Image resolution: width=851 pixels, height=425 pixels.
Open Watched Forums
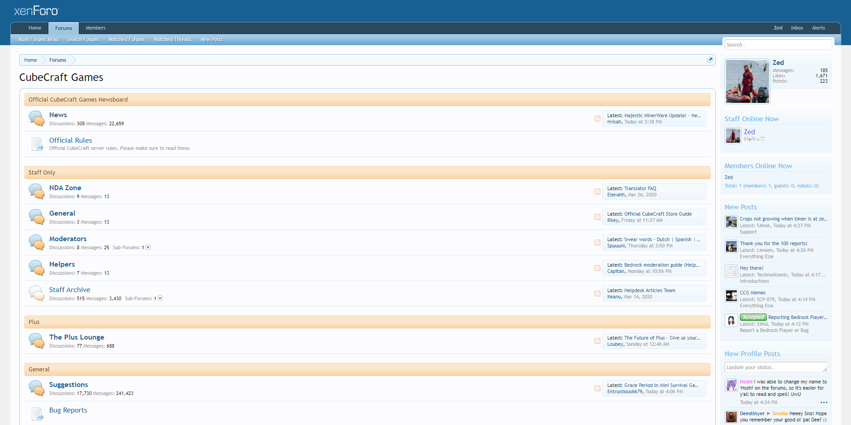[x=127, y=39]
